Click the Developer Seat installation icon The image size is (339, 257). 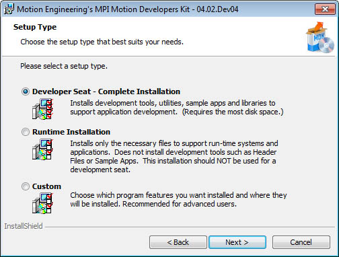coord(43,109)
